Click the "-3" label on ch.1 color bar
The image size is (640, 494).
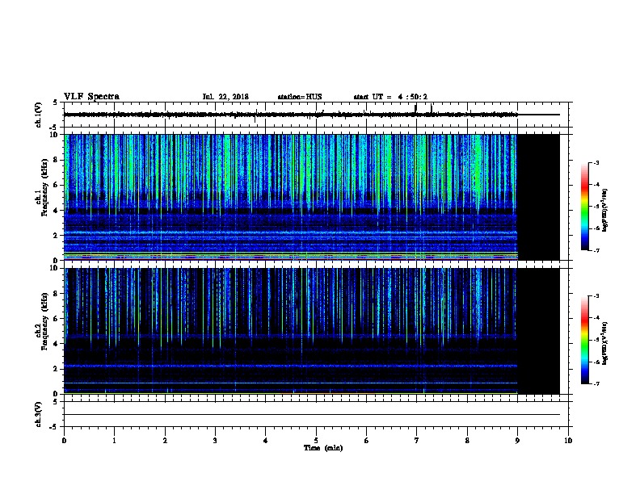tap(596, 163)
